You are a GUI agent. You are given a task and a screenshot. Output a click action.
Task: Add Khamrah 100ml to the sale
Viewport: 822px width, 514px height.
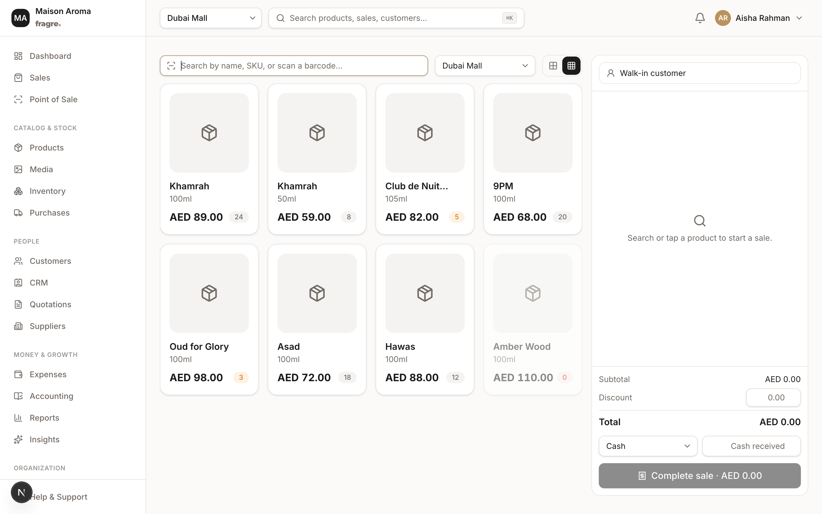[x=209, y=159]
